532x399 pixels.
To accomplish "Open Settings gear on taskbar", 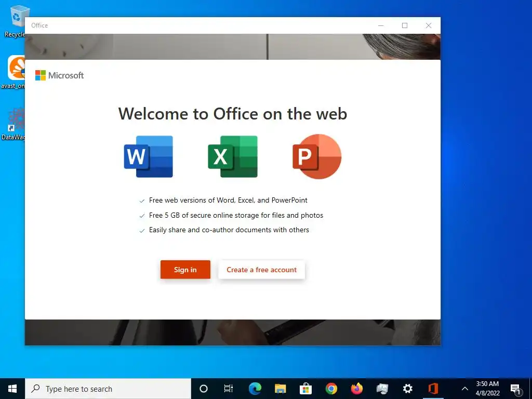I will tap(407, 389).
